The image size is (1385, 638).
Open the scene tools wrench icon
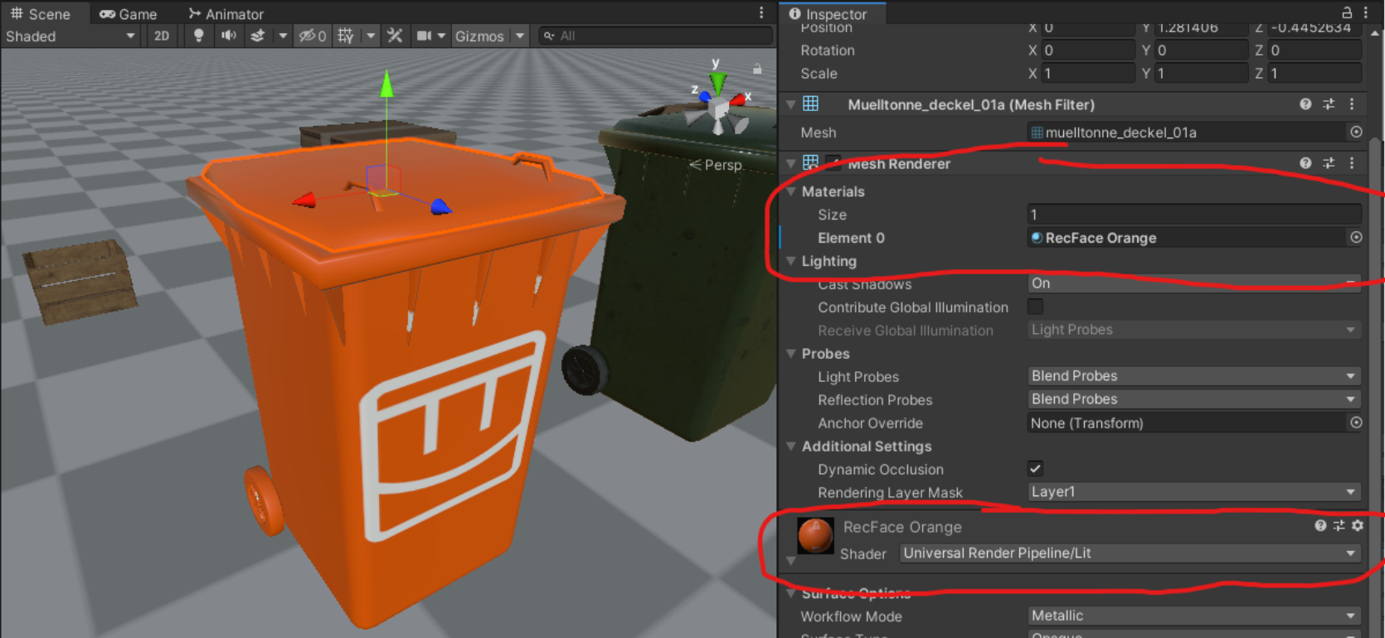(395, 36)
